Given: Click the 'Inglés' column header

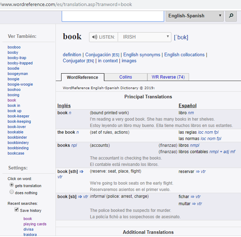Looking at the screenshot, I should (x=64, y=105).
